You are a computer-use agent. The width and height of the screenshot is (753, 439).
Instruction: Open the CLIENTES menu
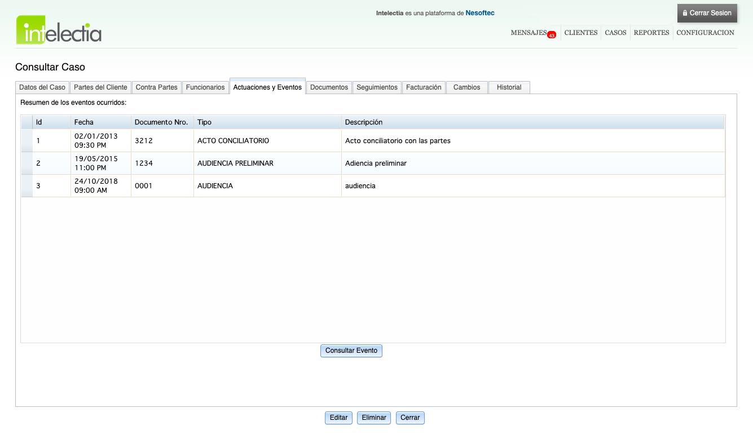click(580, 33)
